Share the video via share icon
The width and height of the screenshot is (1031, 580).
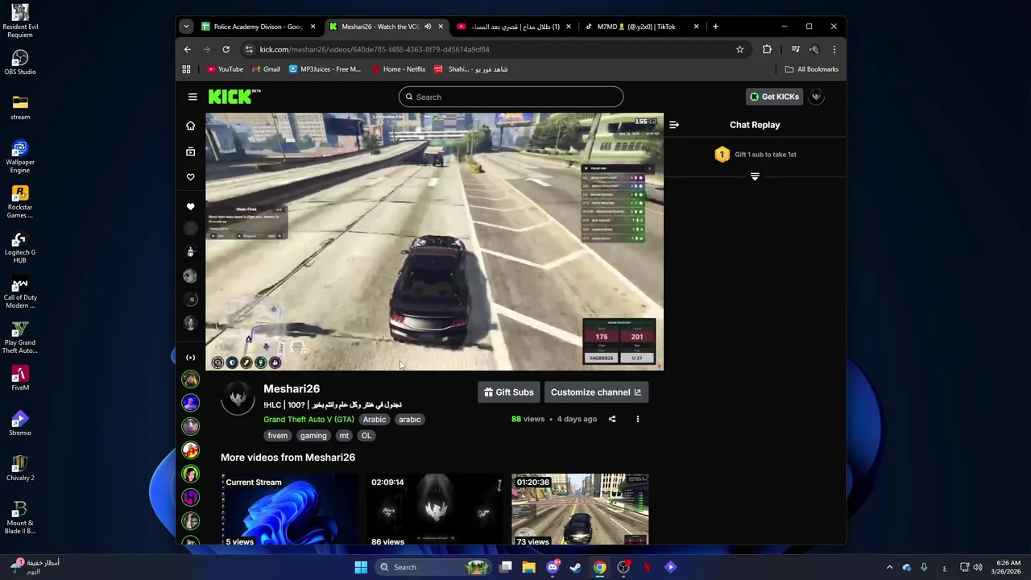(x=612, y=419)
